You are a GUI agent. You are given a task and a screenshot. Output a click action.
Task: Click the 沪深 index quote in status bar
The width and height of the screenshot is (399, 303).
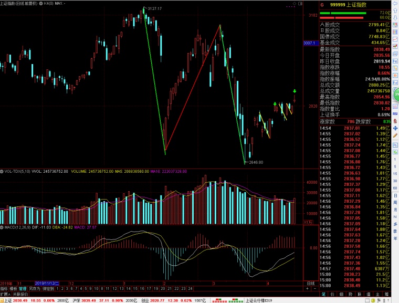click(x=105, y=301)
